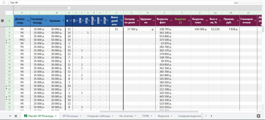This screenshot has height=120, width=265.
Task: Open filter on ОПК column header
Action: click(x=83, y=21)
